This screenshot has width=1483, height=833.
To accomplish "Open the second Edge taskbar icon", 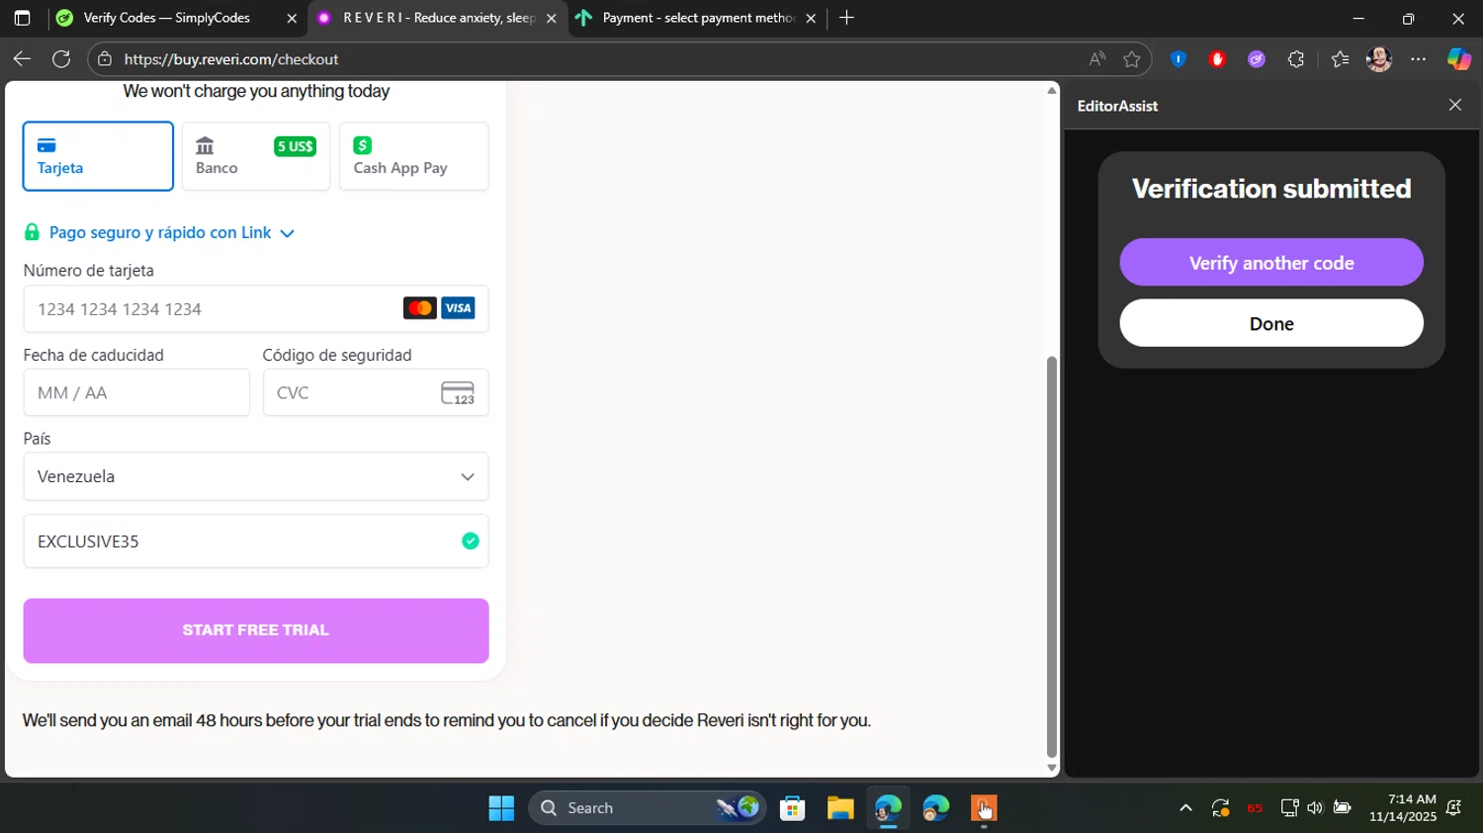I will click(935, 808).
